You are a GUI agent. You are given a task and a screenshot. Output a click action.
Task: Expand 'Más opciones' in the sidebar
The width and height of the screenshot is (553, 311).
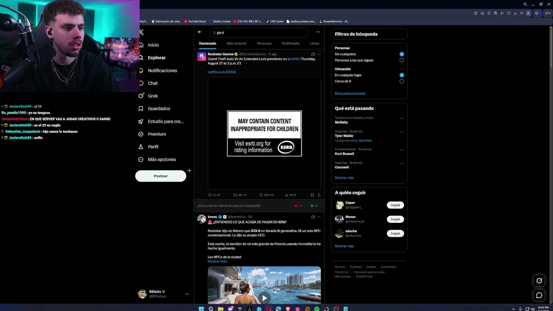157,159
